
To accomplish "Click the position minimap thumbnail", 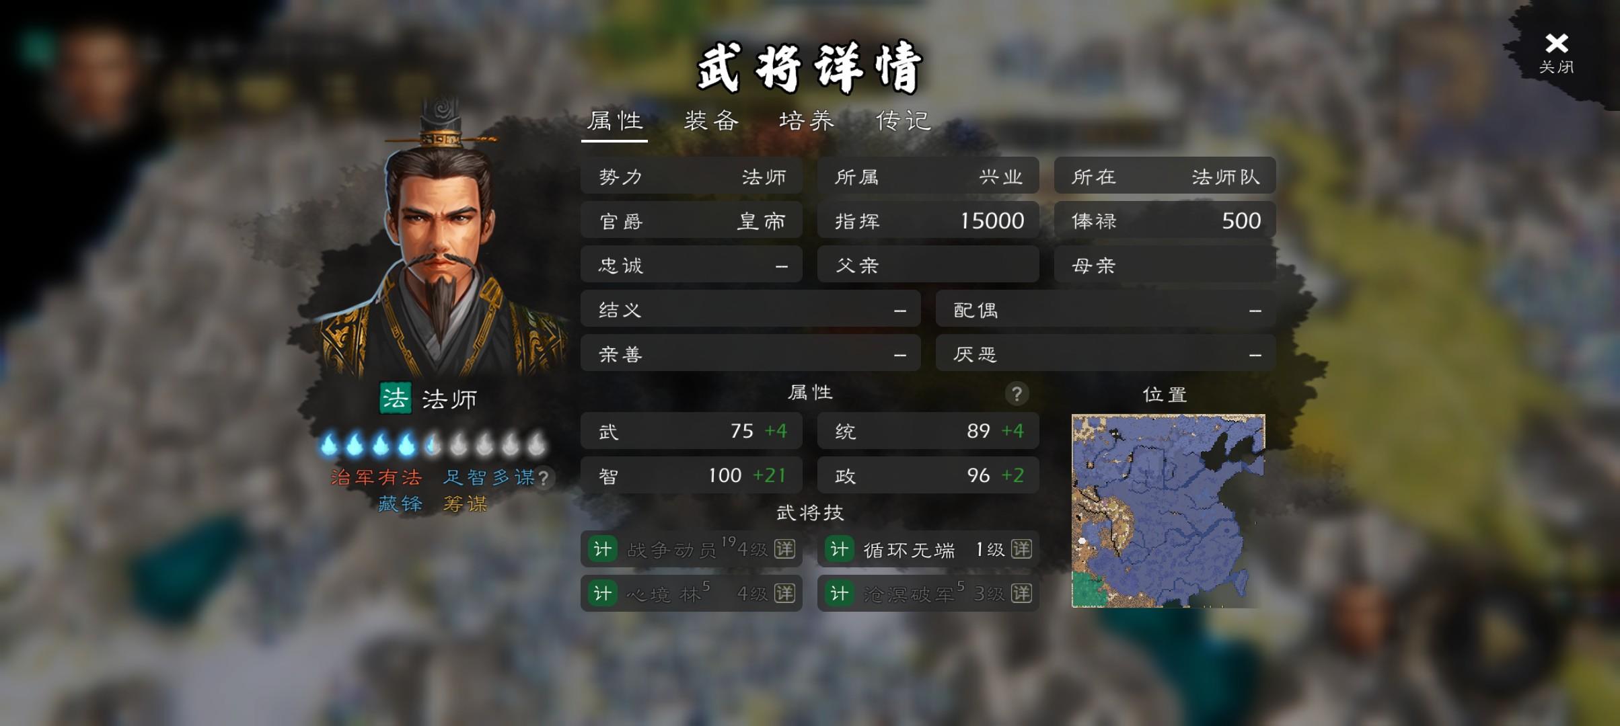I will (x=1168, y=511).
